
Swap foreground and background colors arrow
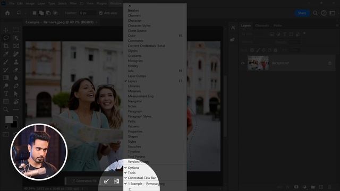[17, 117]
